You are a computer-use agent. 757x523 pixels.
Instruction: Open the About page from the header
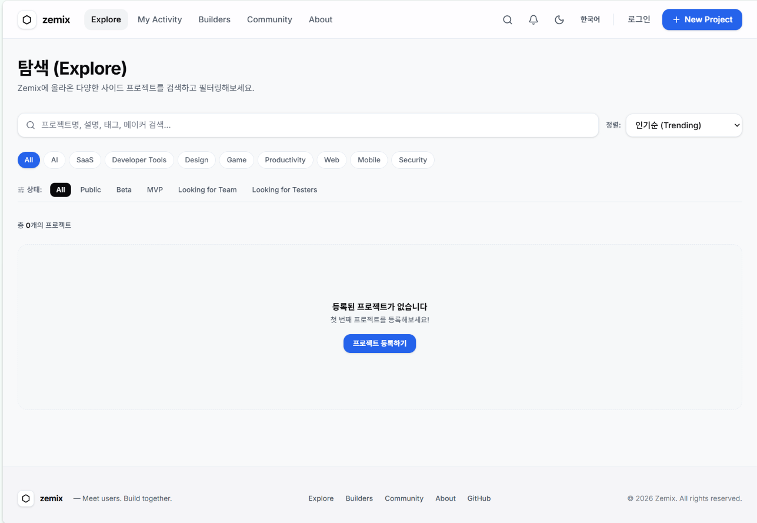coord(321,19)
